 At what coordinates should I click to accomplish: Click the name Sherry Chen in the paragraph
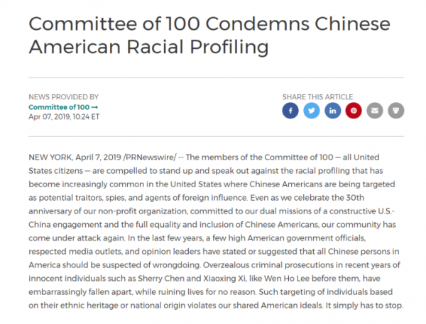tap(161, 279)
